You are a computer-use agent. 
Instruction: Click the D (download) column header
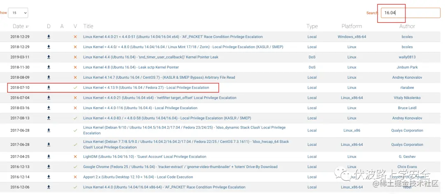(x=49, y=26)
